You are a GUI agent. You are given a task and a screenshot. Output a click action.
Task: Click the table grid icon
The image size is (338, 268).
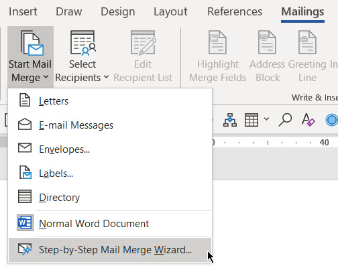pyautogui.click(x=251, y=120)
